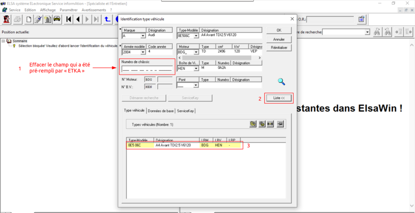Open the Avertissements menu
Viewport: 415px width, 213px height.
coord(94,10)
